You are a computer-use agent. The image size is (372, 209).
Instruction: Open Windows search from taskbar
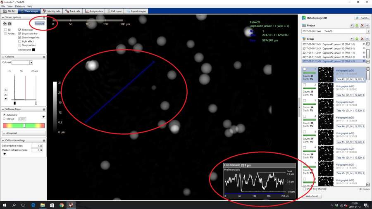[14, 205]
